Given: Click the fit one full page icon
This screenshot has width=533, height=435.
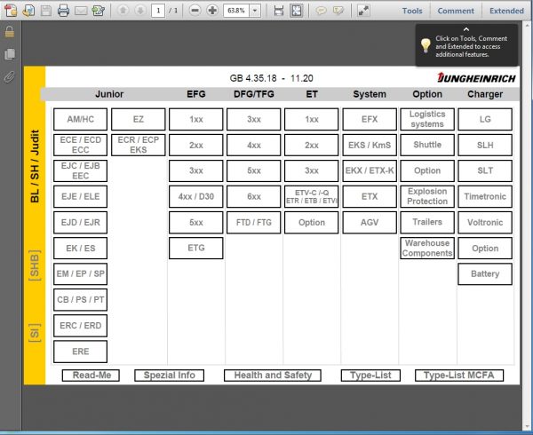Looking at the screenshot, I should (x=297, y=11).
